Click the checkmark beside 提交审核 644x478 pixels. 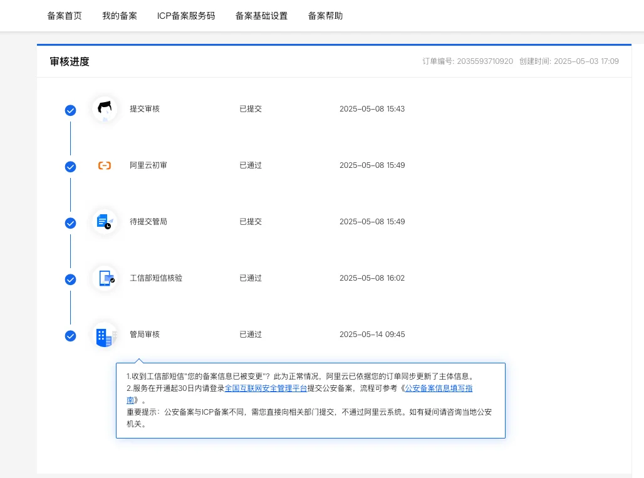[x=70, y=110]
